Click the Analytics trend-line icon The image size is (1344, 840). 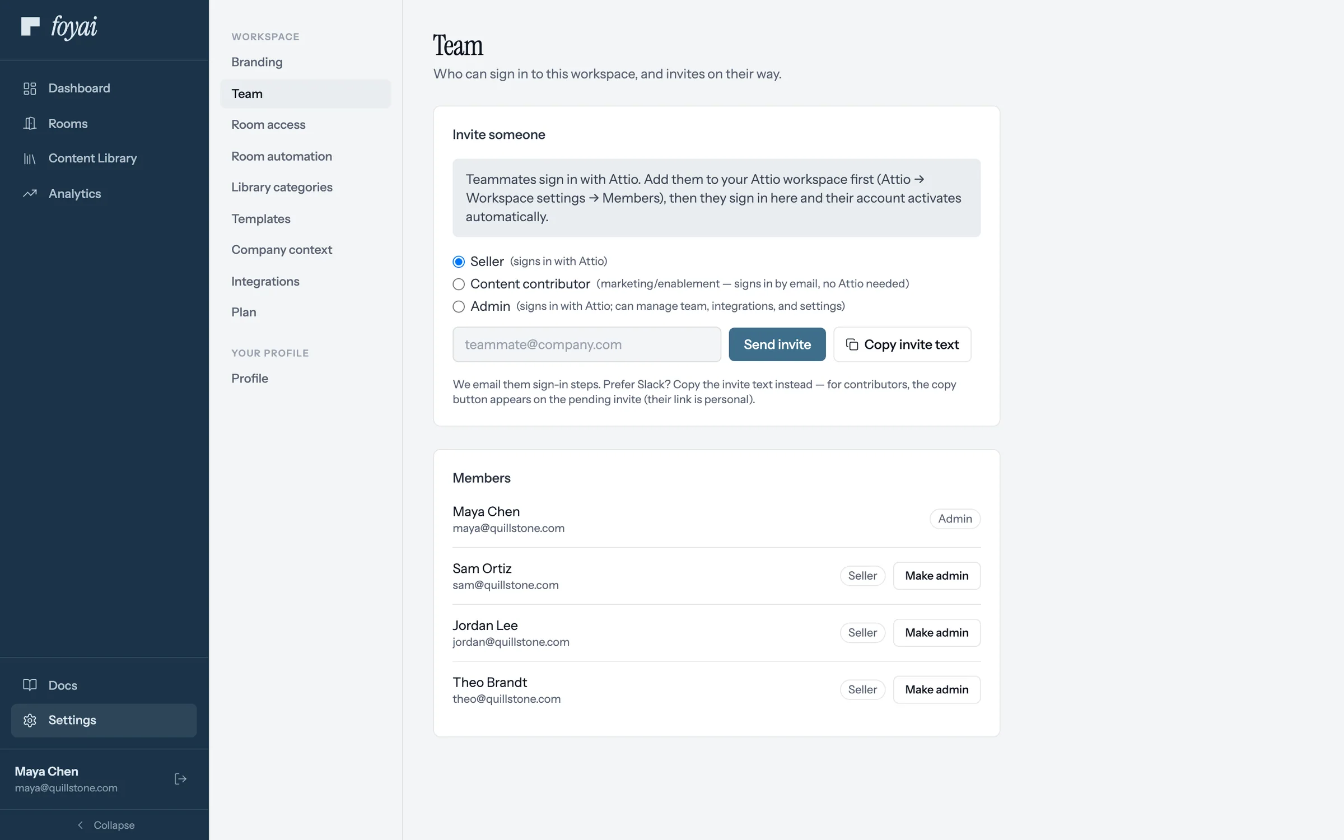coord(30,194)
